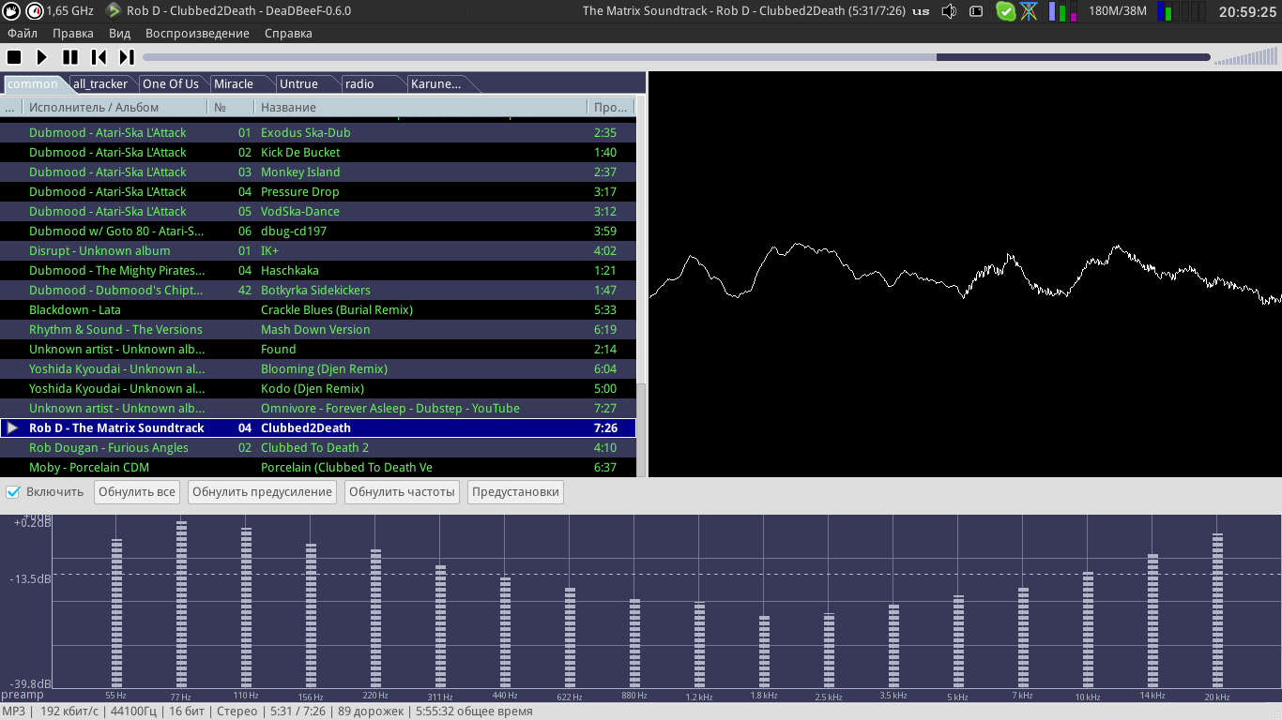1282x720 pixels.
Task: Stop playback with the square Stop button
Action: (x=14, y=57)
